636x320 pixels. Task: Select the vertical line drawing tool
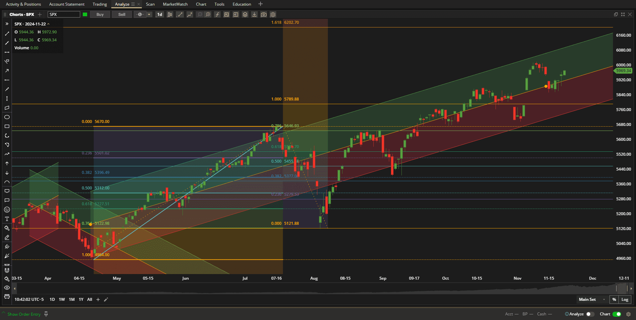(7, 99)
